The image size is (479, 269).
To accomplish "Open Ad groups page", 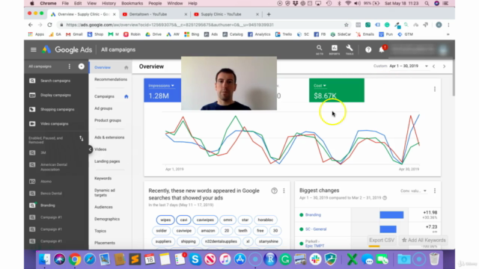I will 103,108.
